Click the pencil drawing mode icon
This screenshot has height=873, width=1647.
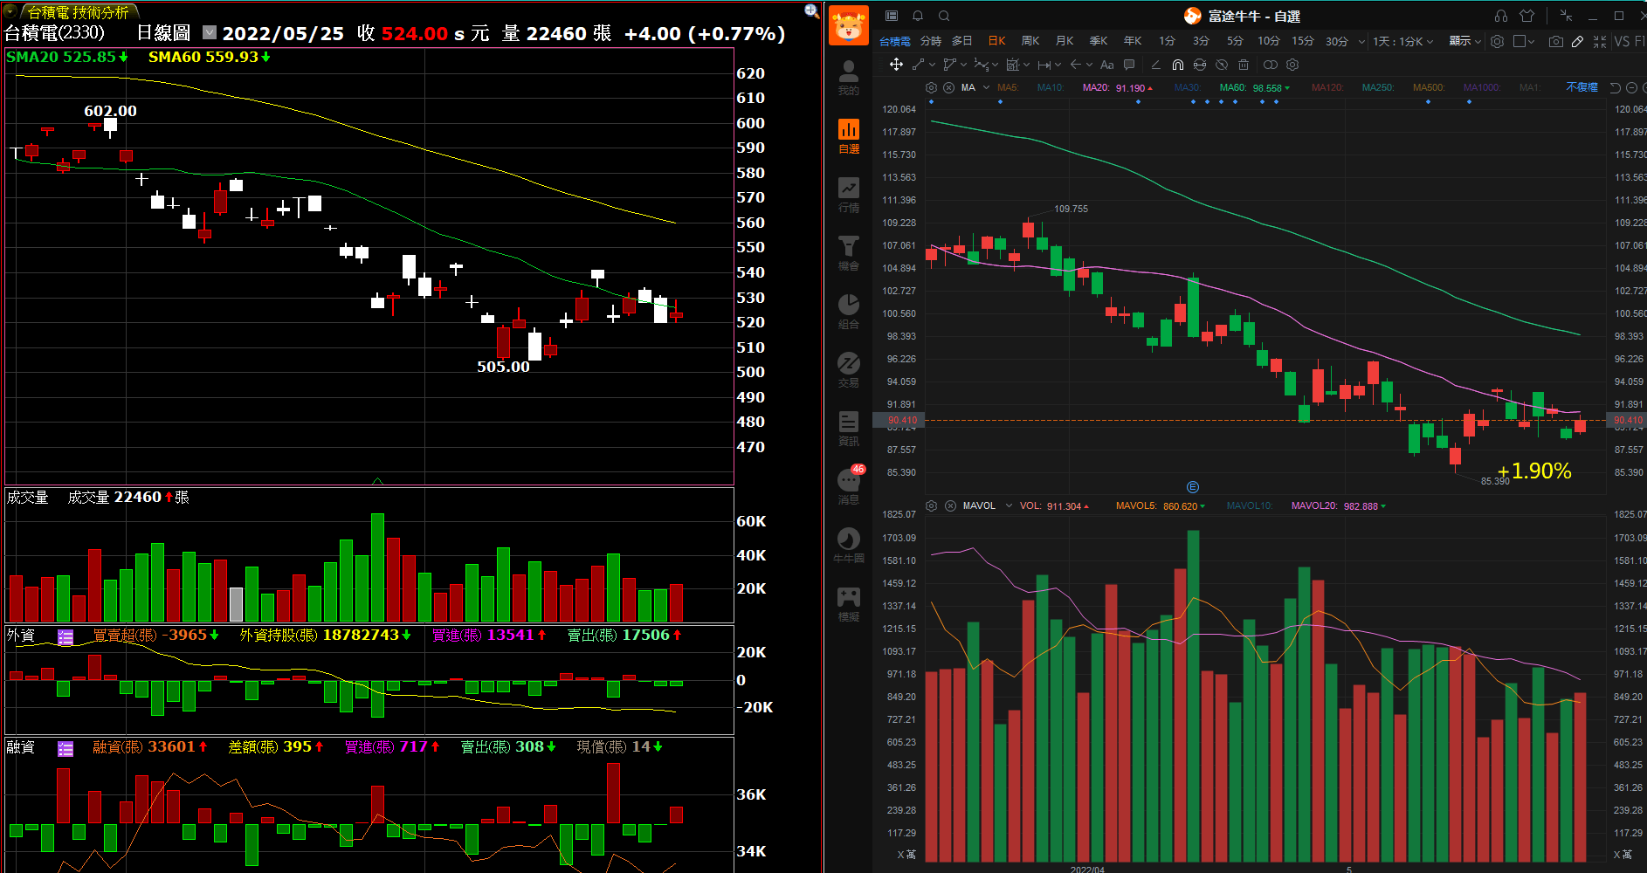(1577, 41)
